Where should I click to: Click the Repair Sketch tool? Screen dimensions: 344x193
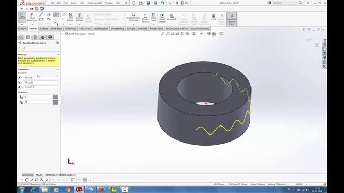[x=145, y=18]
